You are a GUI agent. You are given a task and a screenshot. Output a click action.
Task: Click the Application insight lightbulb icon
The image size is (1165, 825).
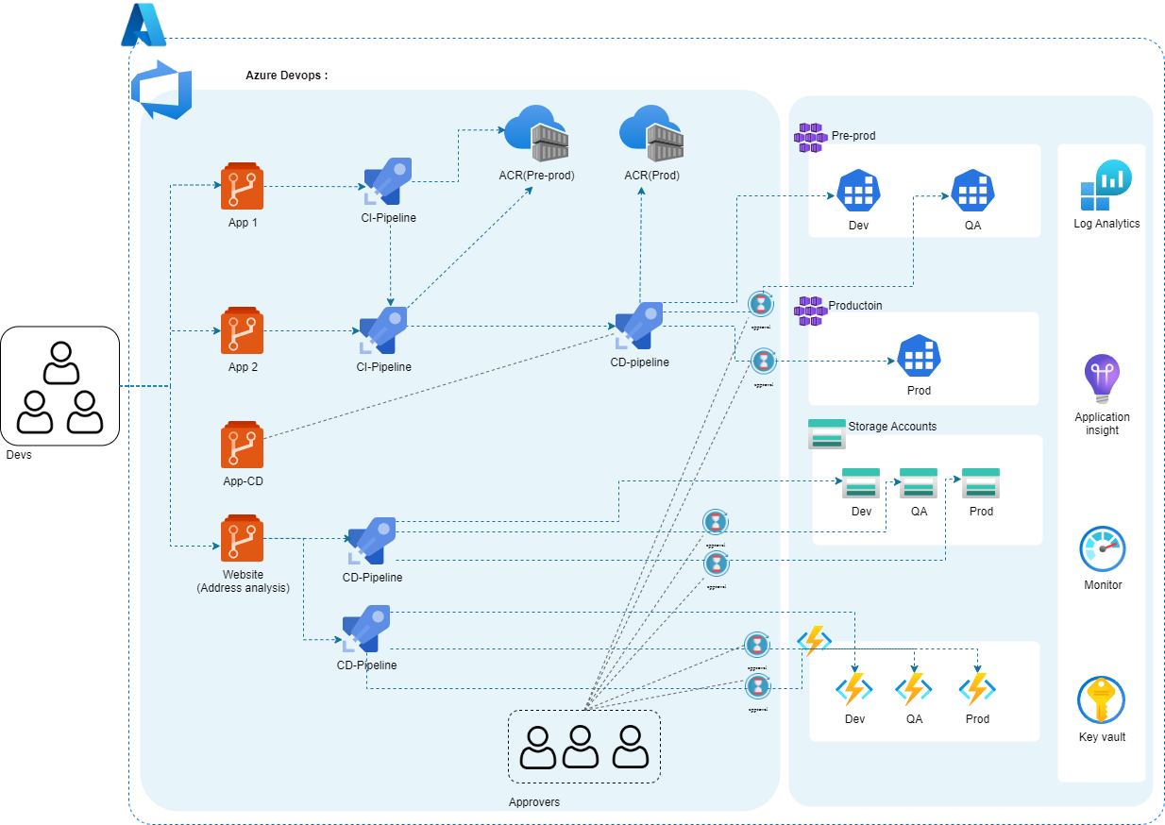(x=1102, y=379)
